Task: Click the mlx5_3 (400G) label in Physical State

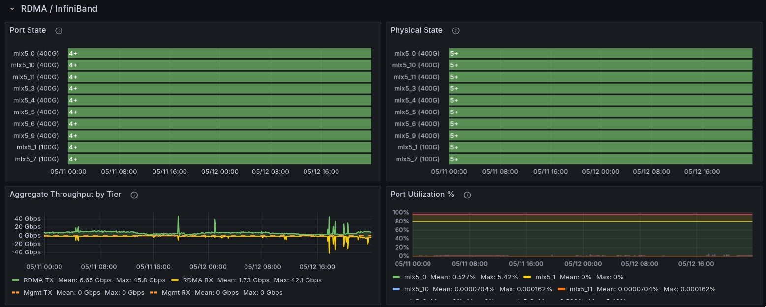Action: click(x=417, y=88)
